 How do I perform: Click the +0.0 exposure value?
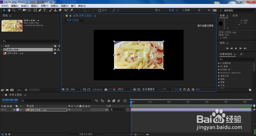pos(197,89)
